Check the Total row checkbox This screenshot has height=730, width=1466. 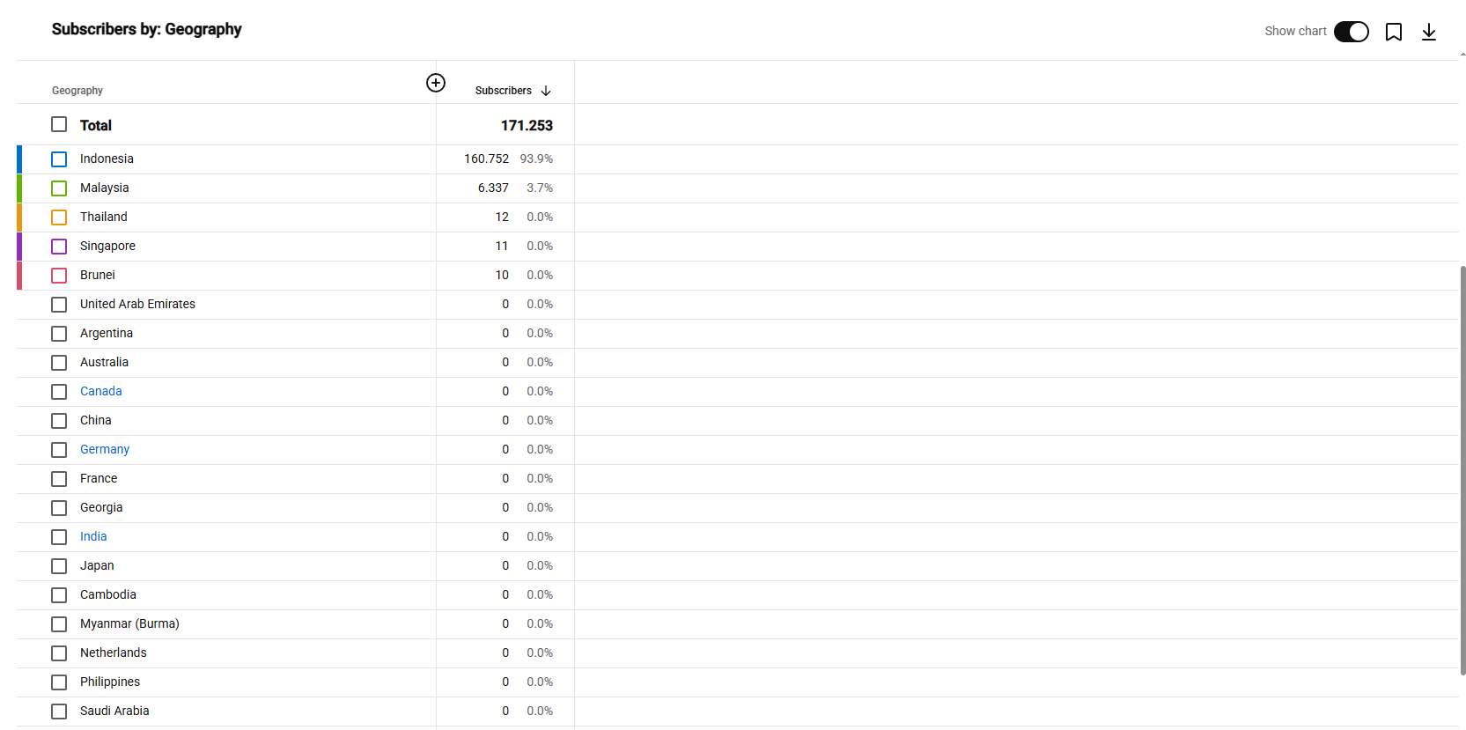pos(59,125)
